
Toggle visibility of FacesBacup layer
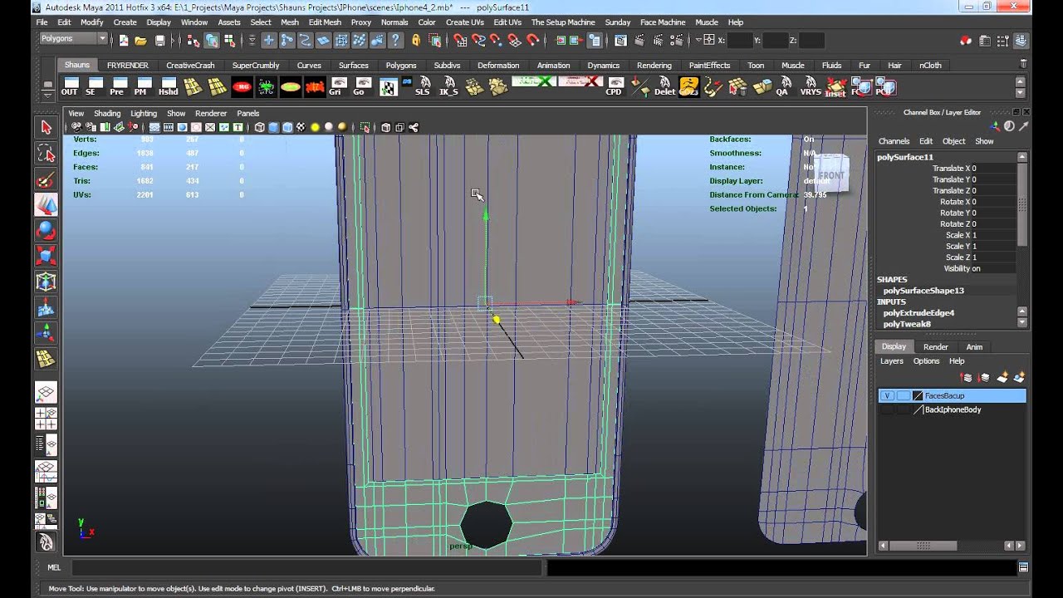(887, 396)
